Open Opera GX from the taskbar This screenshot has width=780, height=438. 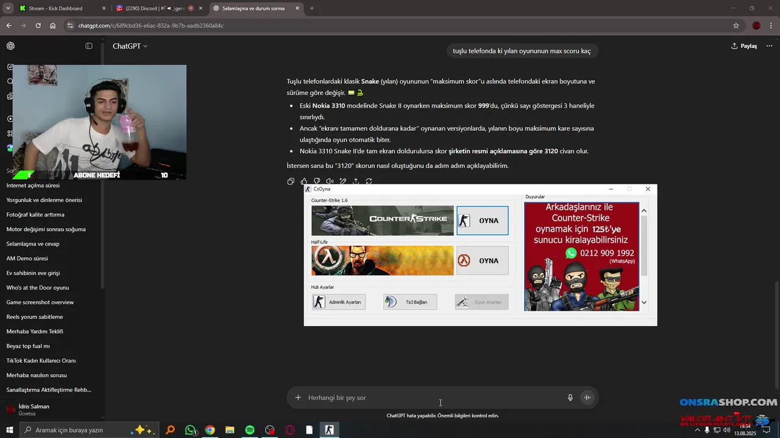pyautogui.click(x=289, y=430)
